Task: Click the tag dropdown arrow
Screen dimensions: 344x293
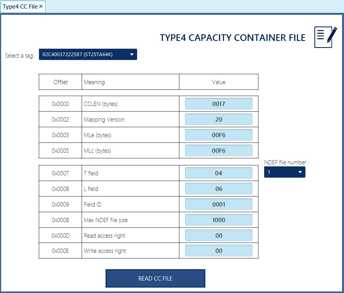Action: 132,55
